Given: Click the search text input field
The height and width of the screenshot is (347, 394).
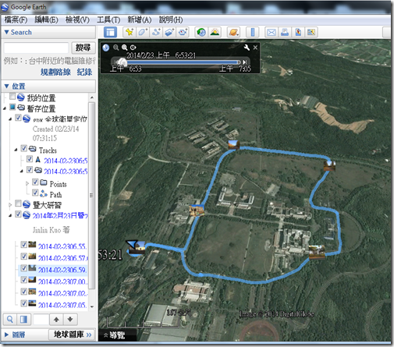Looking at the screenshot, I should pyautogui.click(x=36, y=48).
